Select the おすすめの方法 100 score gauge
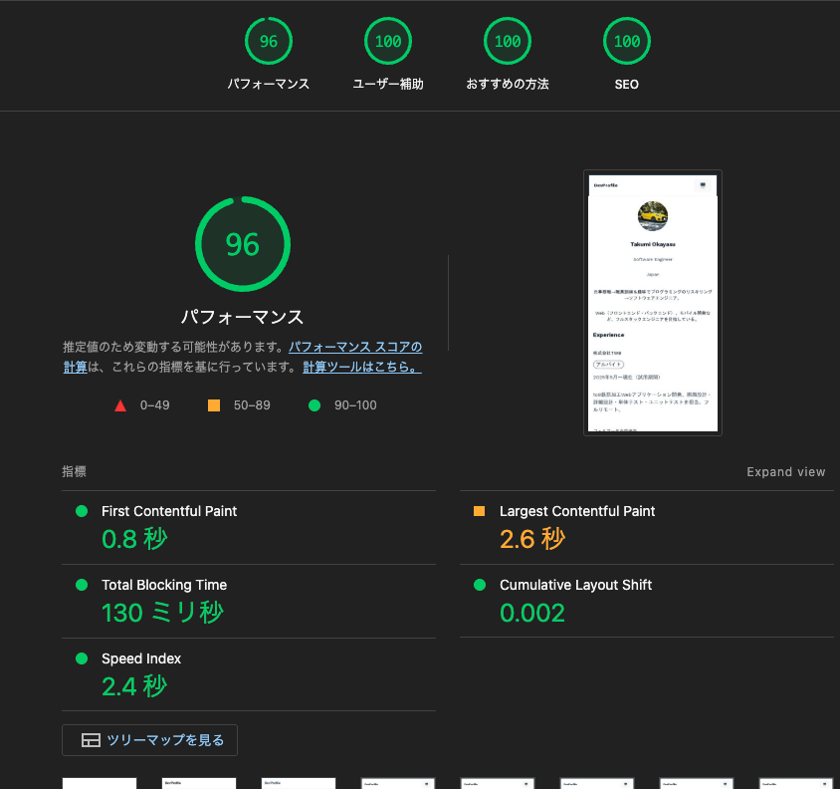 click(x=508, y=42)
